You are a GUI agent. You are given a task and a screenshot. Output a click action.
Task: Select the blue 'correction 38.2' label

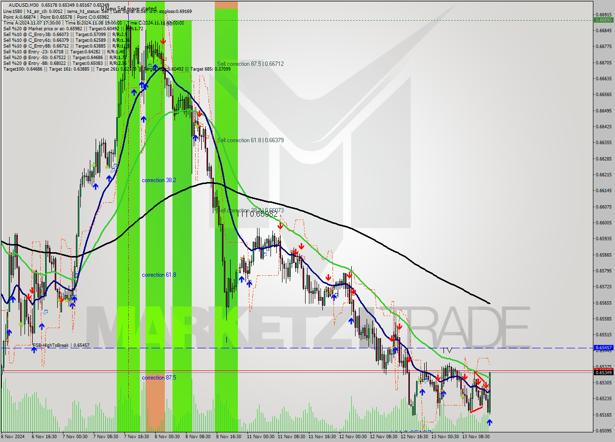tap(159, 180)
